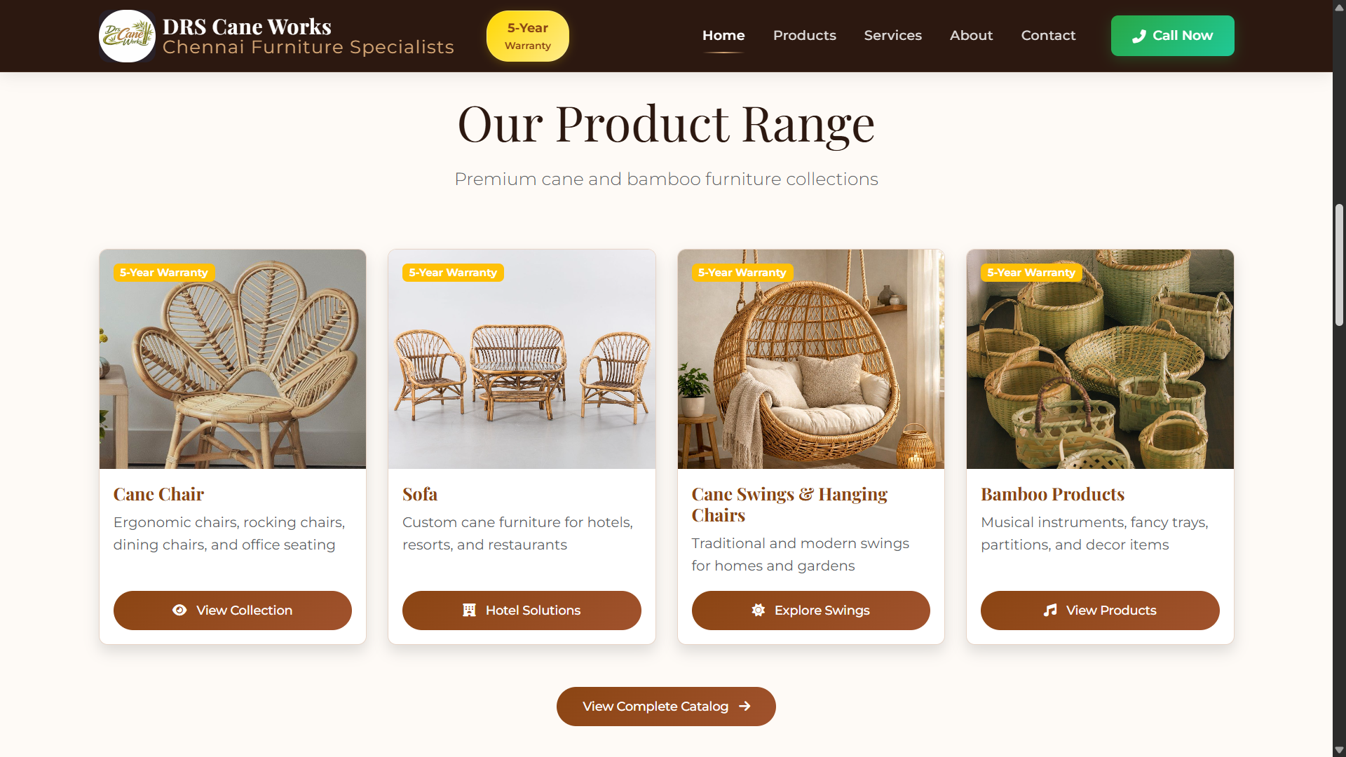Click the phone icon in Call Now
The width and height of the screenshot is (1346, 757).
pyautogui.click(x=1139, y=36)
